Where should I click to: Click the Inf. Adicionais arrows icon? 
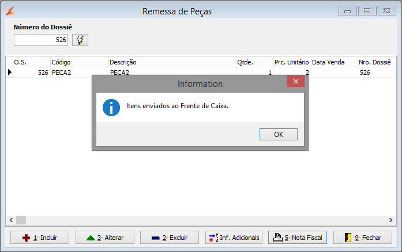pyautogui.click(x=213, y=238)
